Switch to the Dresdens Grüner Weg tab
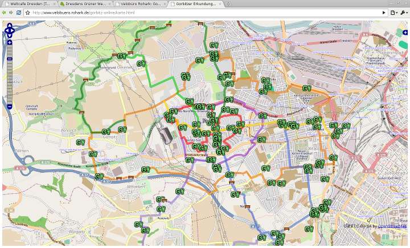 click(x=83, y=4)
